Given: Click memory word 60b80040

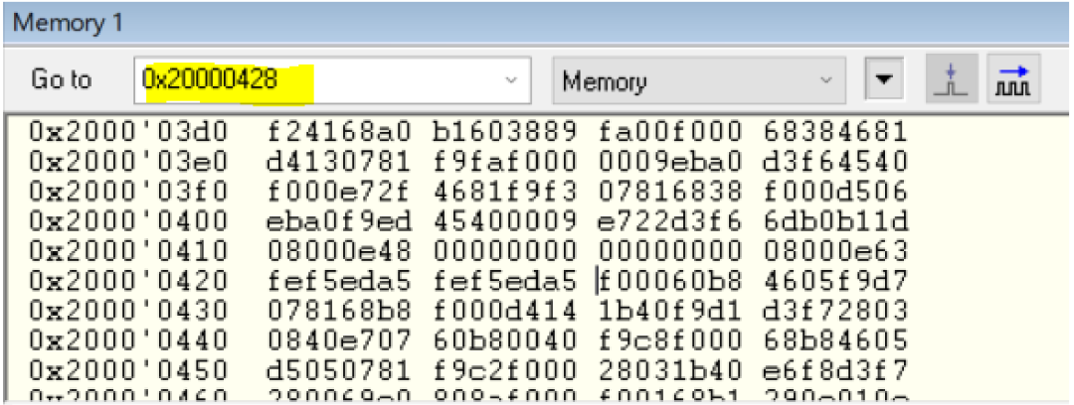Looking at the screenshot, I should coord(505,341).
